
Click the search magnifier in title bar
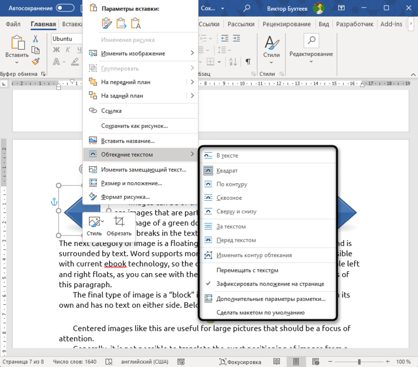coord(247,8)
